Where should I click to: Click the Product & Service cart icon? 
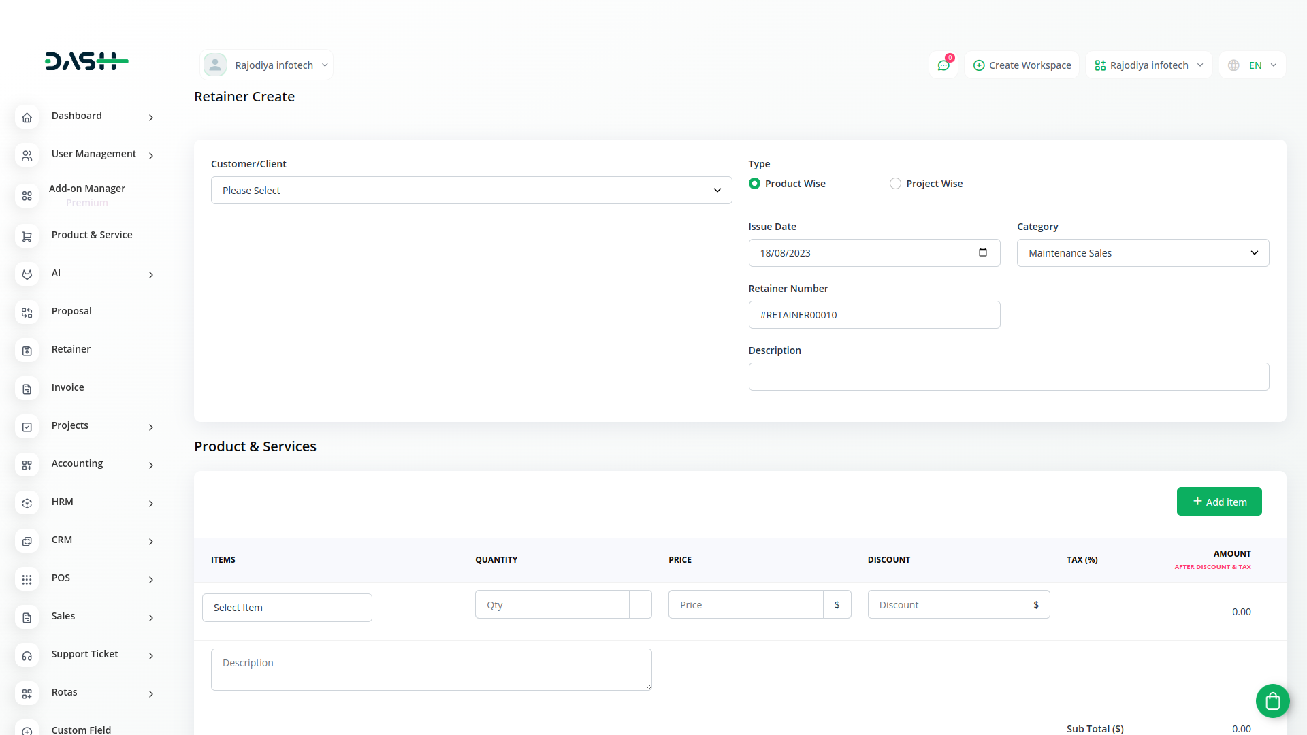27,236
